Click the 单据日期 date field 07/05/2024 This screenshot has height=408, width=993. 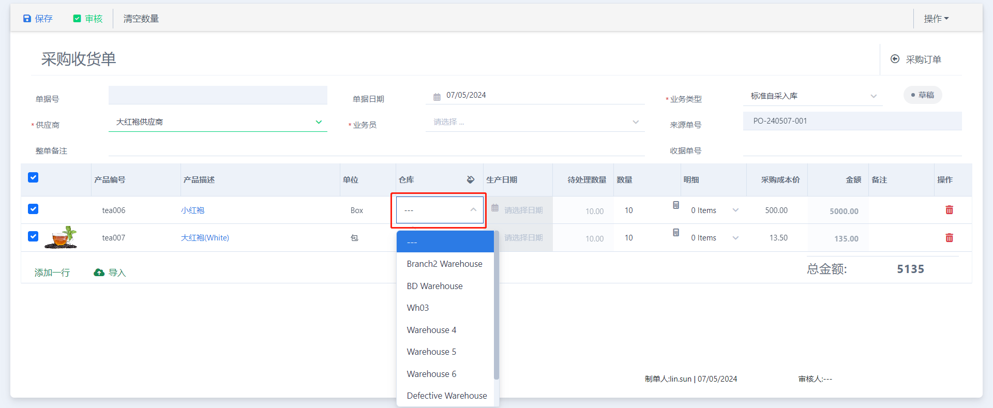(x=535, y=95)
